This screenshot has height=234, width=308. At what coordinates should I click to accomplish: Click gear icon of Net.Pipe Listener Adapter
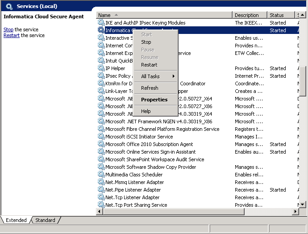[x=101, y=190]
